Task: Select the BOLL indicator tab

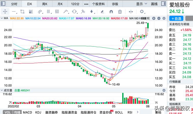Action: pos(119,112)
